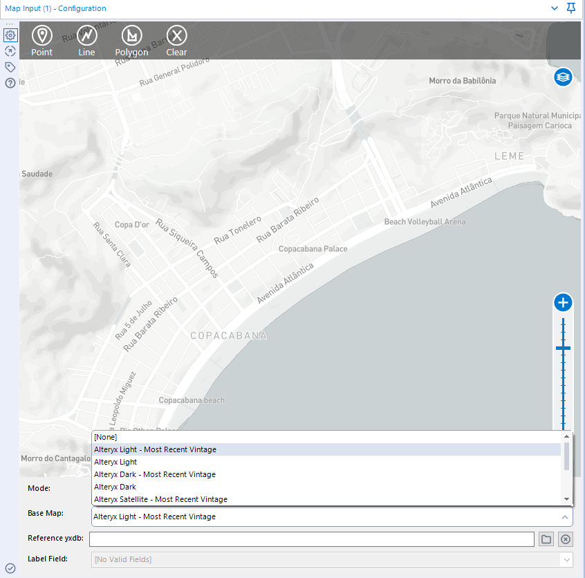Click the Copacabana Palace map label
The height and width of the screenshot is (578, 585).
pos(313,249)
